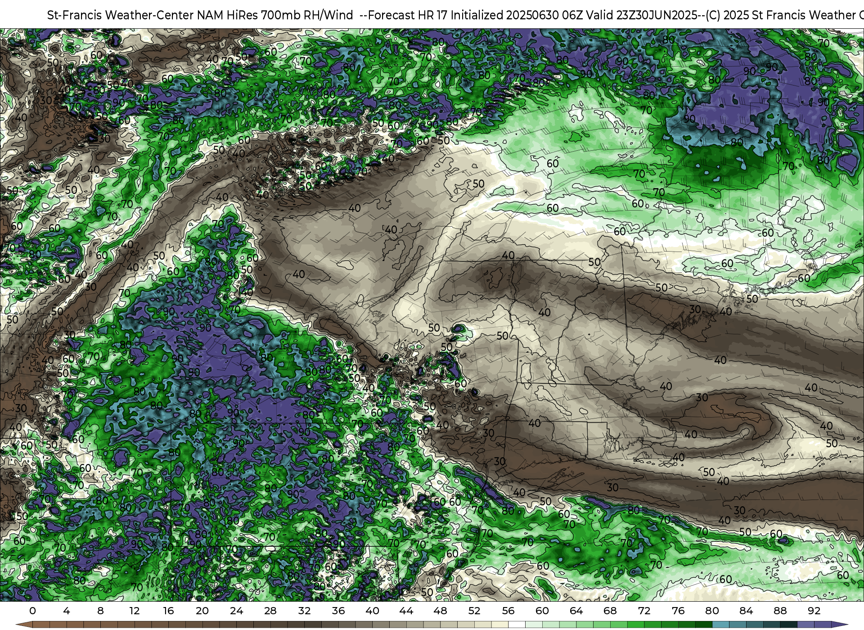This screenshot has height=630, width=864.
Task: Click the 'Forecast HR 17' text in title
Action: tap(408, 15)
